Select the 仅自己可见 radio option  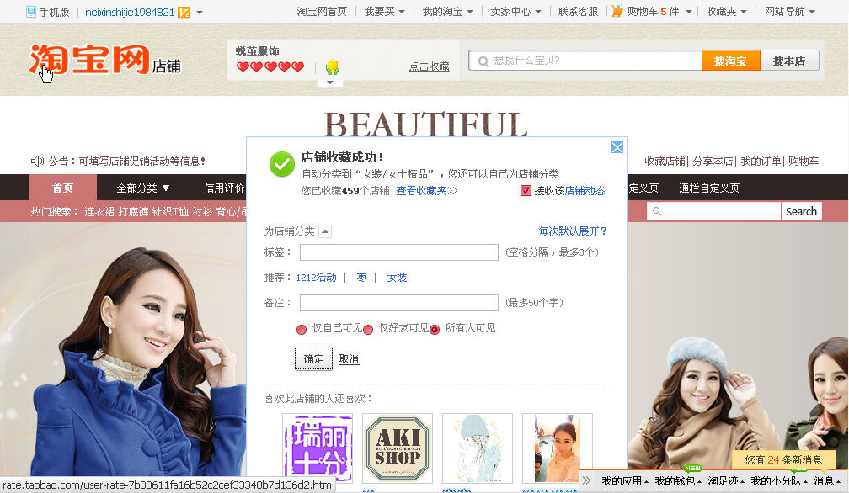point(302,329)
